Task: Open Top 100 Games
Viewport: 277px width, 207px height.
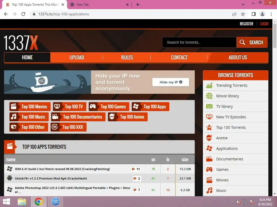Action: click(x=109, y=106)
